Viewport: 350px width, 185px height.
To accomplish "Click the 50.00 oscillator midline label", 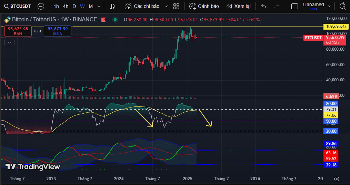I will point(331,121).
